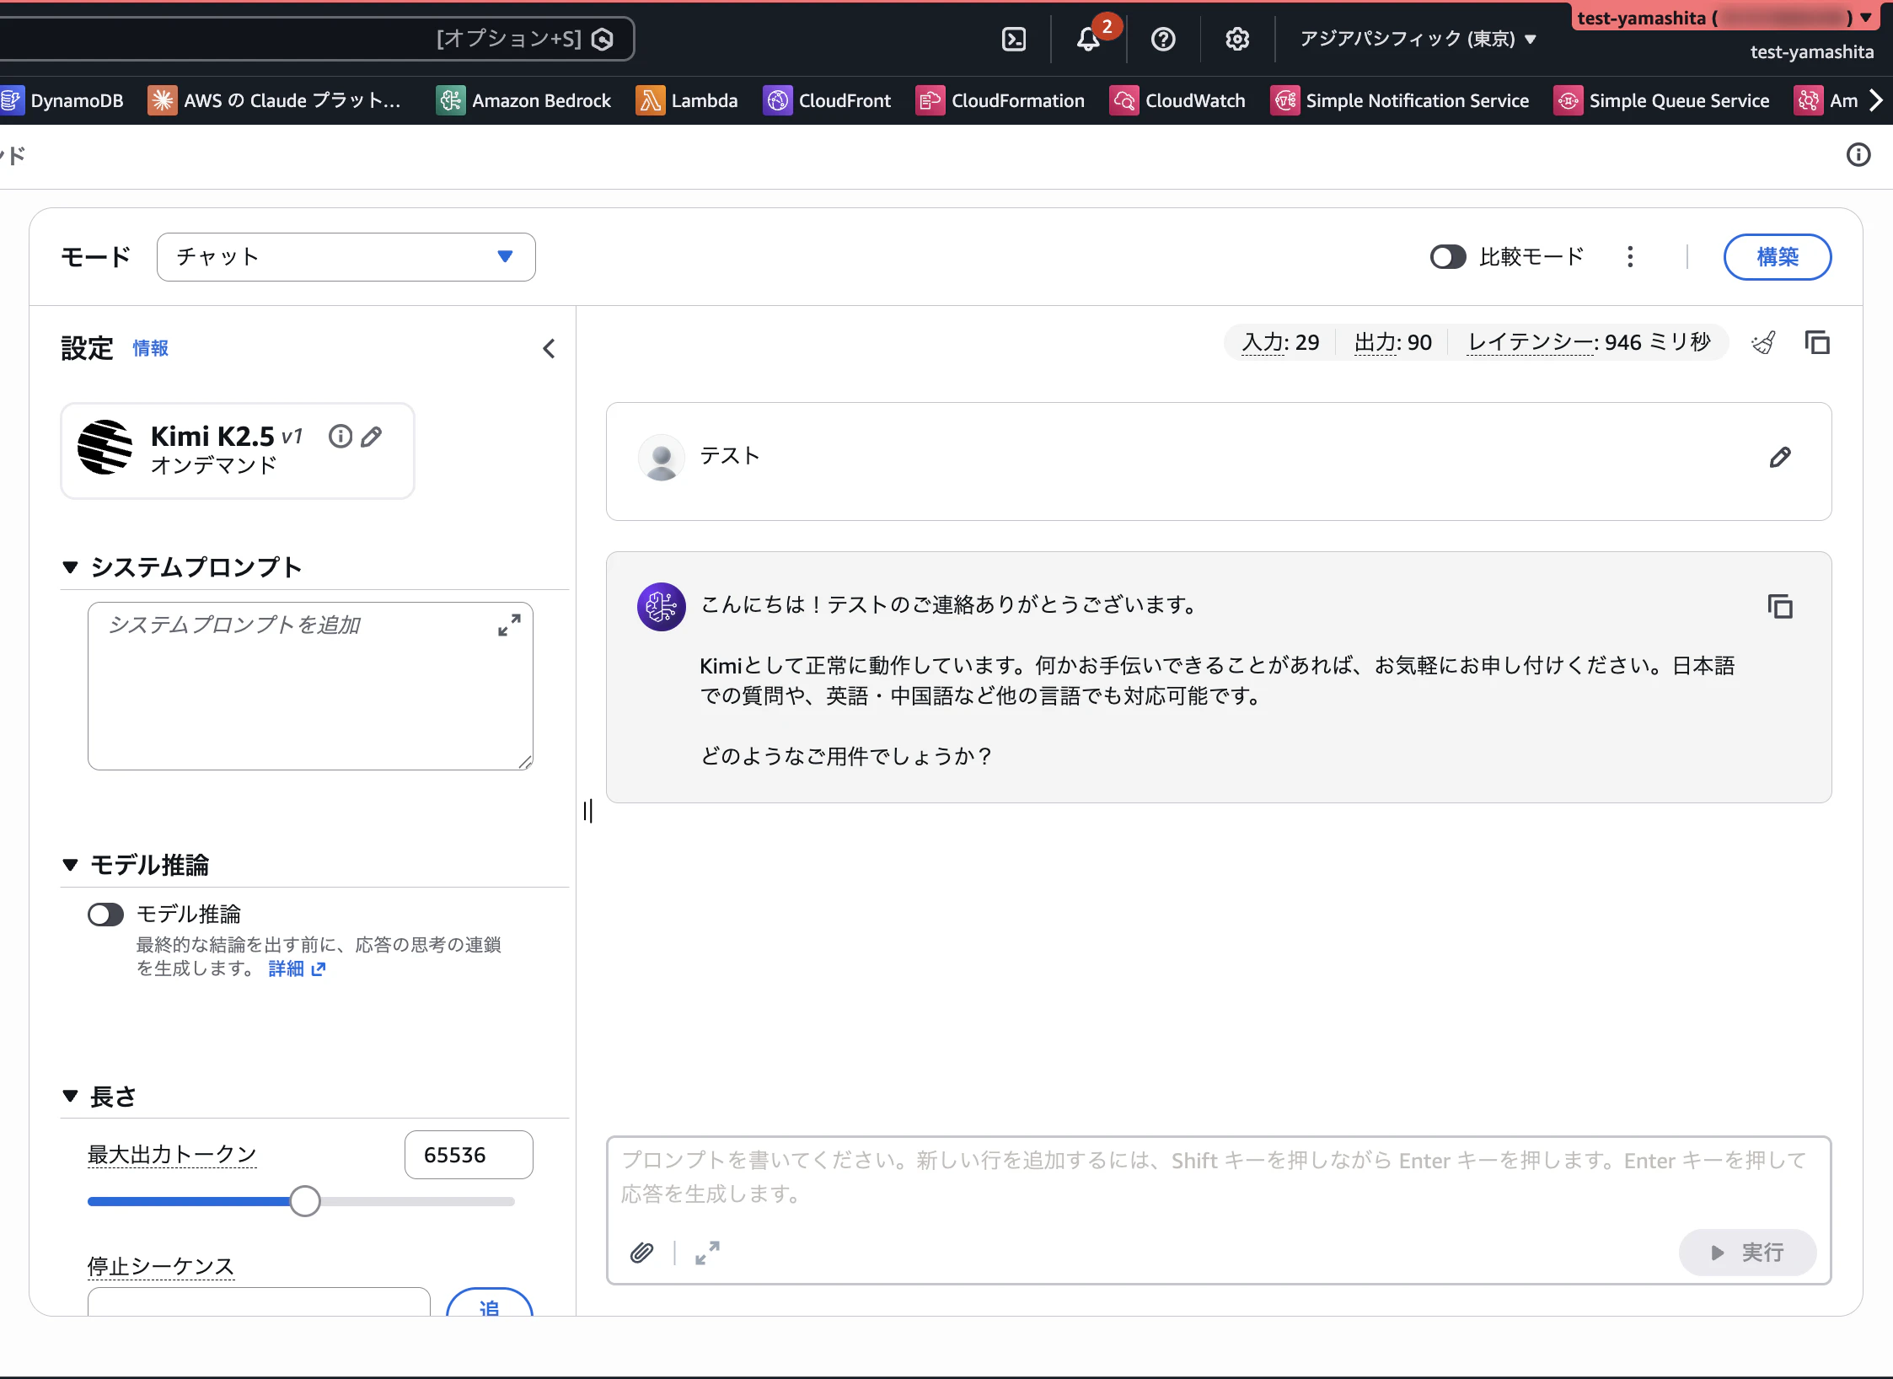Edit the selected model with the pencil icon
The width and height of the screenshot is (1893, 1379).
[371, 436]
